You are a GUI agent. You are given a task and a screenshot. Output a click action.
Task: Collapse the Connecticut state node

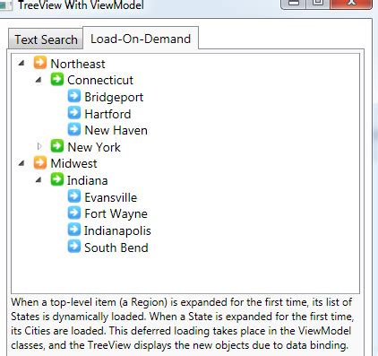[39, 80]
